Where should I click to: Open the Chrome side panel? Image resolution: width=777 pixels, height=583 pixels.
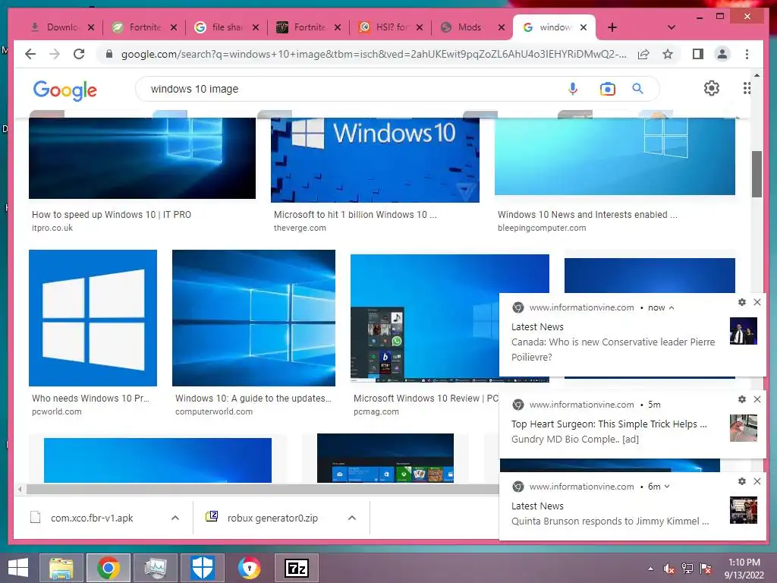[x=698, y=54]
